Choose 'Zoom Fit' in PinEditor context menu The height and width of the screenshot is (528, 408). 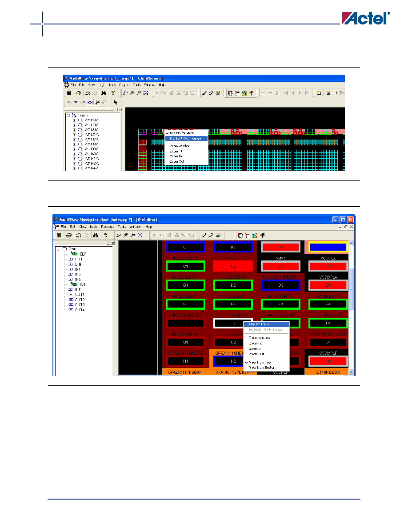click(256, 343)
